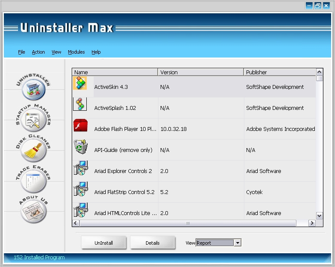Select Ariad HTMLControls Lite entry
Image resolution: width=335 pixels, height=267 pixels.
125,213
